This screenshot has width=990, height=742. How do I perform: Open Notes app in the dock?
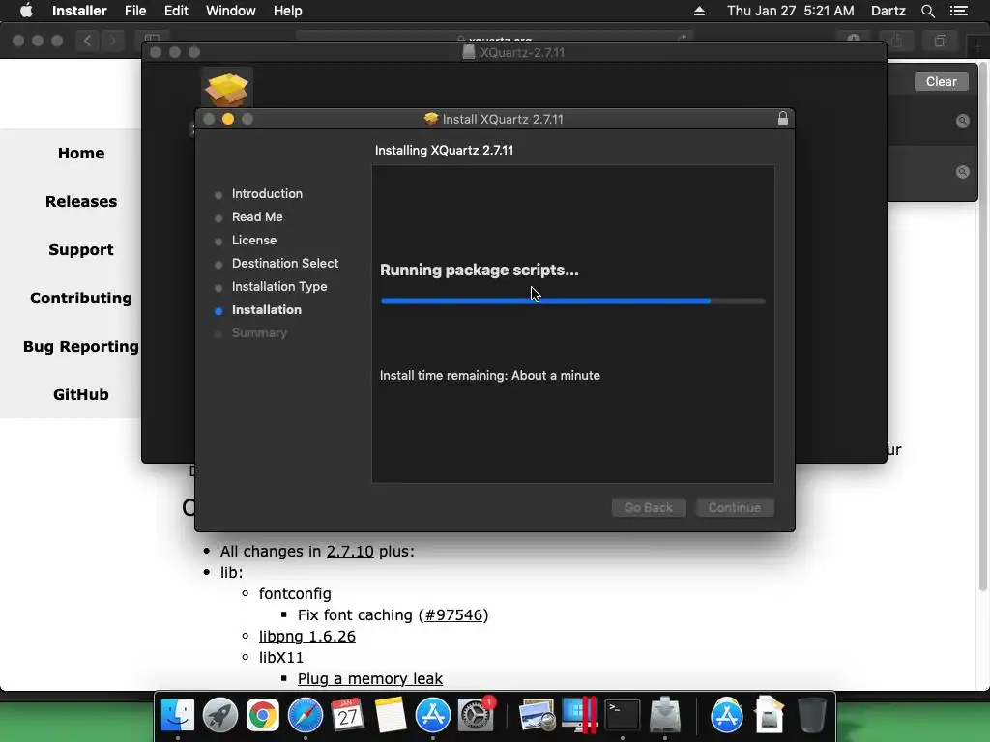tap(391, 715)
